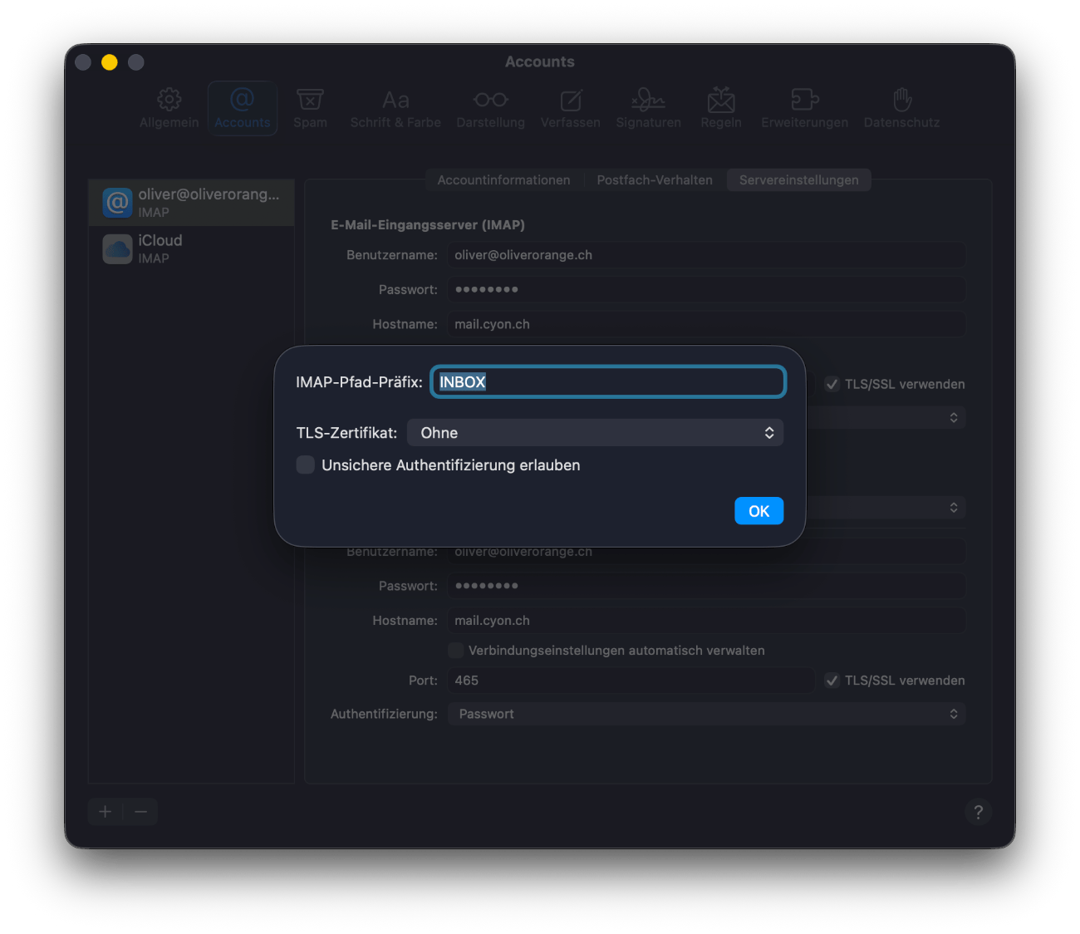Uncheck TLS/SSL verwenden next to port 465
1080x934 pixels.
[x=832, y=681]
